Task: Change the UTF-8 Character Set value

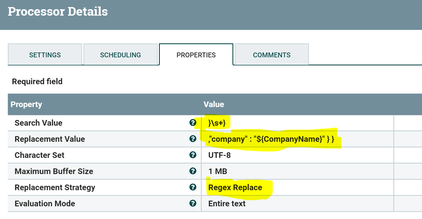Action: [219, 155]
